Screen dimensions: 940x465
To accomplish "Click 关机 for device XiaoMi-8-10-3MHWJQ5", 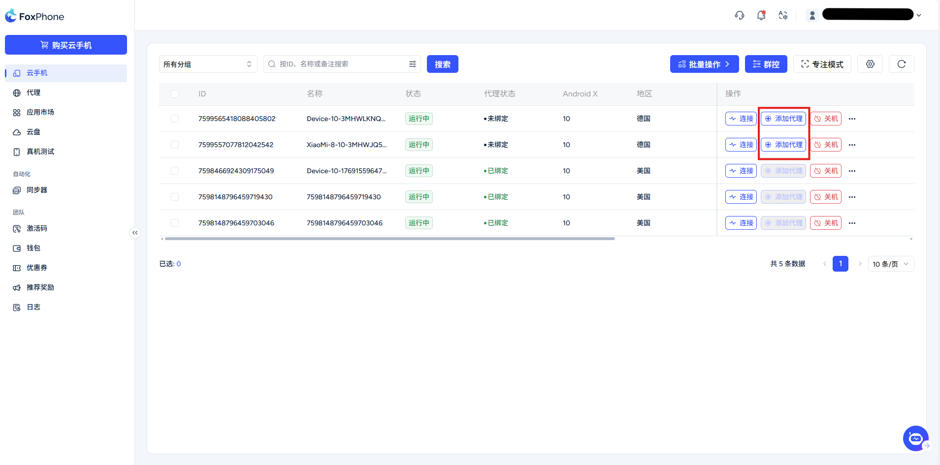I will tap(826, 145).
